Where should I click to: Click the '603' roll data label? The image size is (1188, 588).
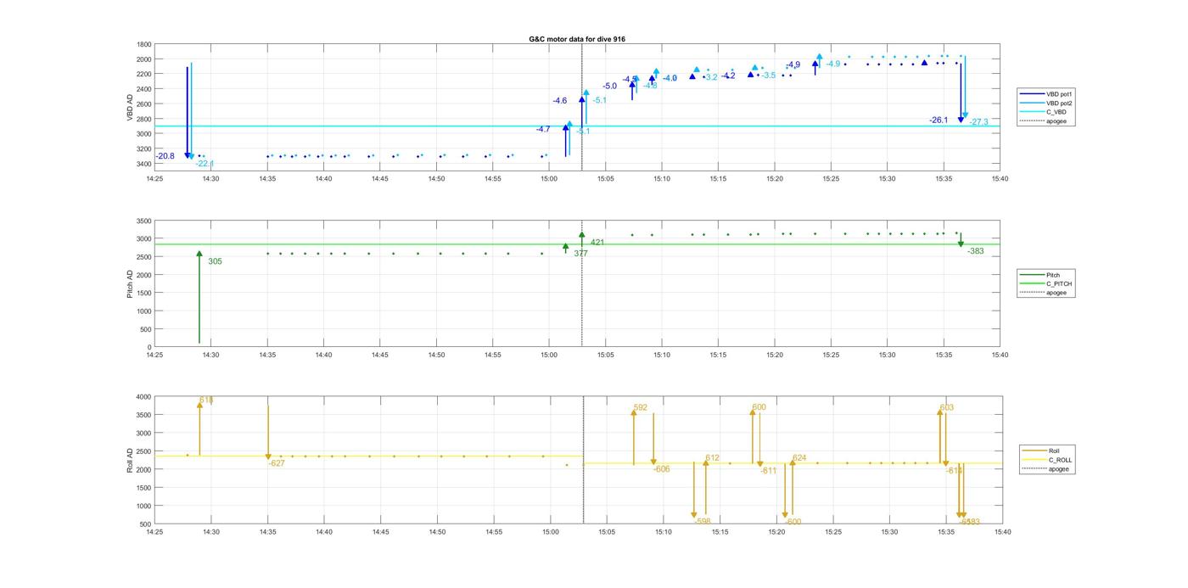947,408
